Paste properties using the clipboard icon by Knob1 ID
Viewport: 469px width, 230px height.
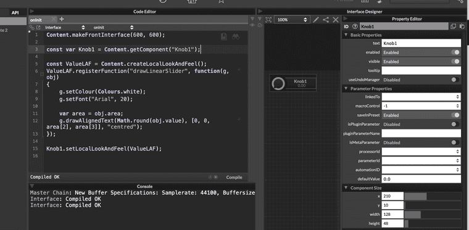(462, 27)
